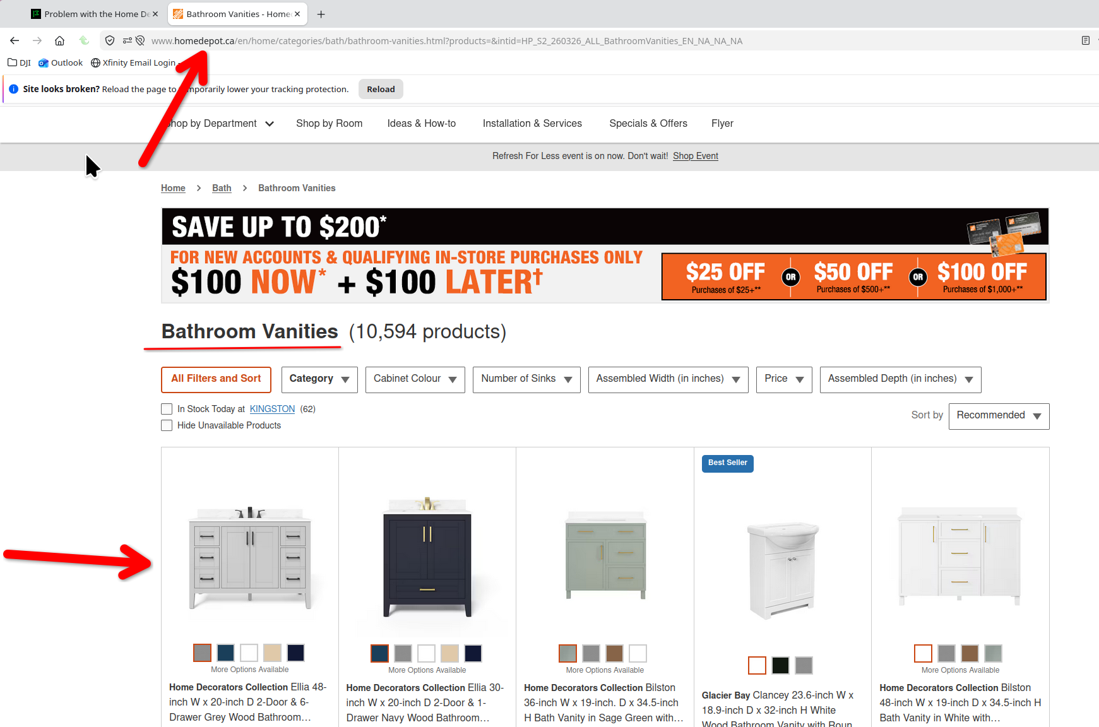The height and width of the screenshot is (727, 1099).
Task: Expand the Cabinet Colour filter
Action: tap(415, 379)
